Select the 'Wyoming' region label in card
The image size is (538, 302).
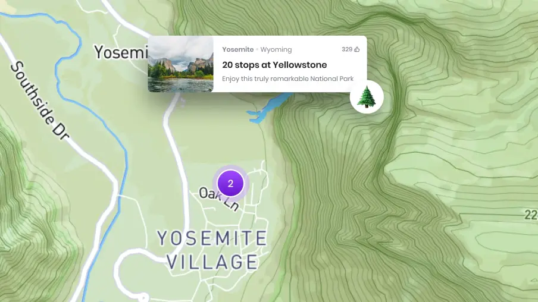[x=276, y=49]
